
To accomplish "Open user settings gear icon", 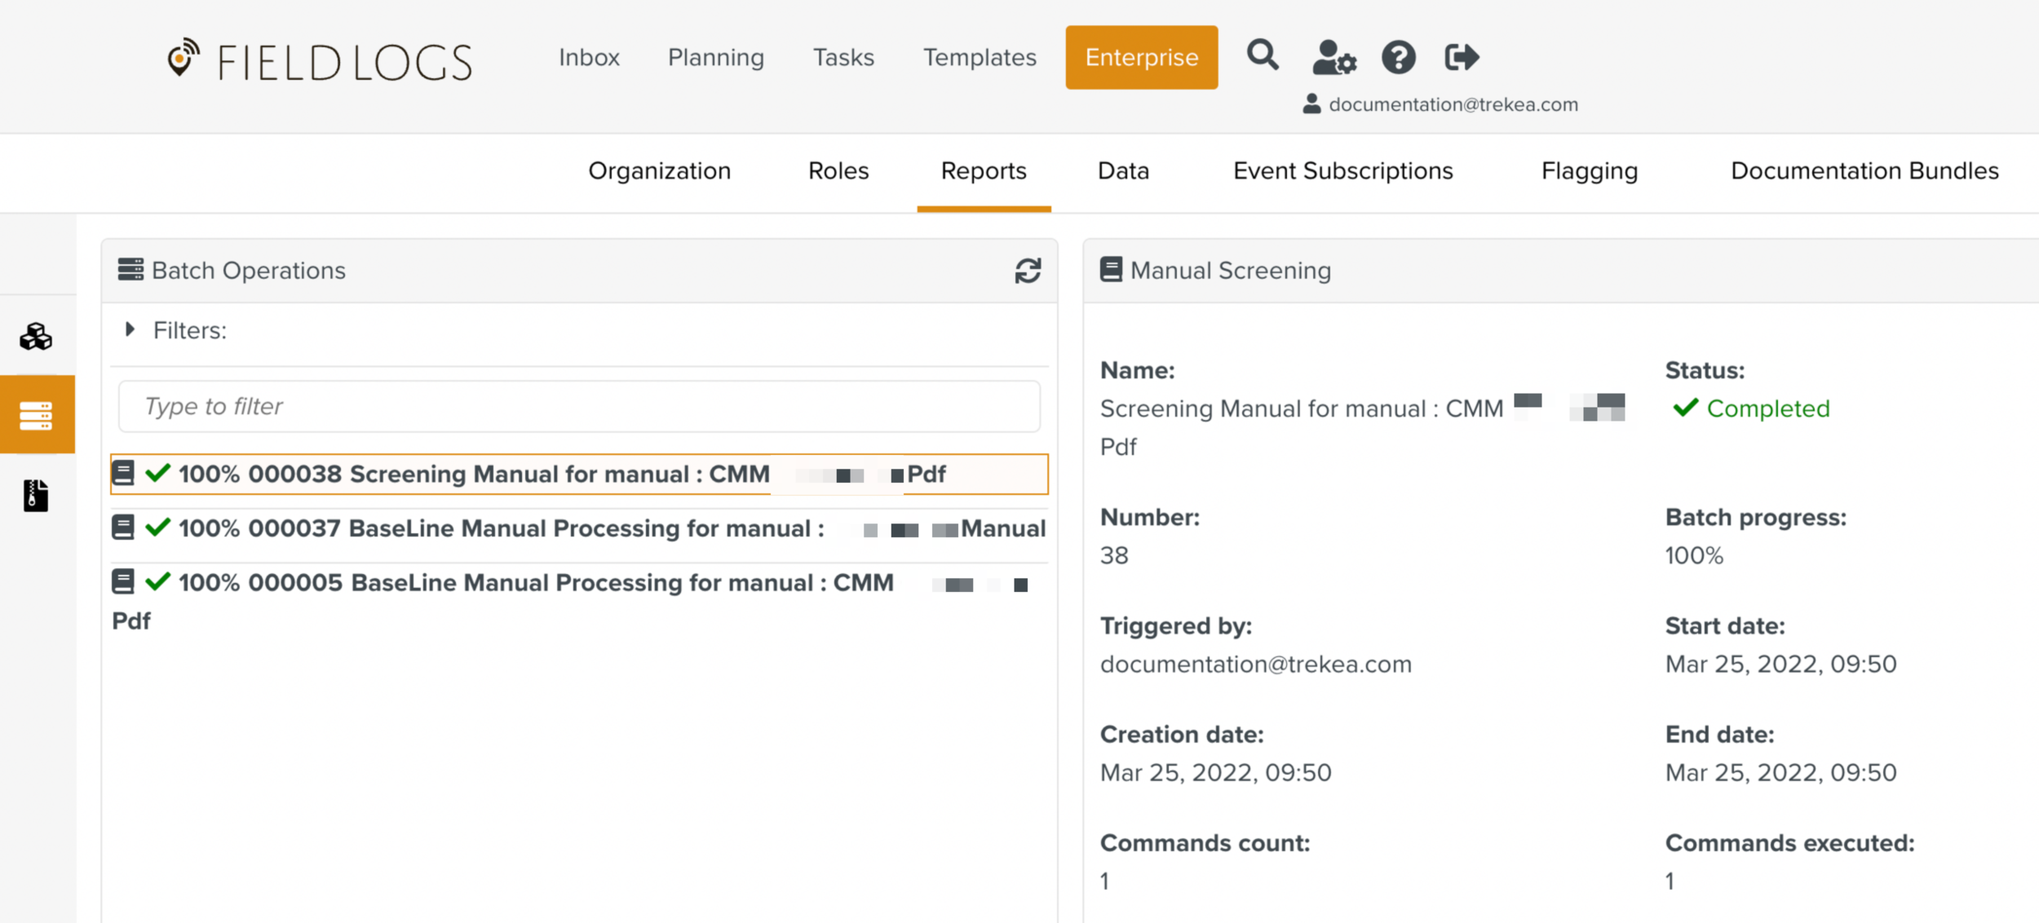I will click(1334, 58).
